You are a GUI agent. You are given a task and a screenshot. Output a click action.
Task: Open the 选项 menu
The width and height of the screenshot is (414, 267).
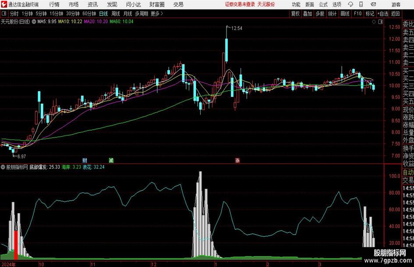(x=336, y=4)
